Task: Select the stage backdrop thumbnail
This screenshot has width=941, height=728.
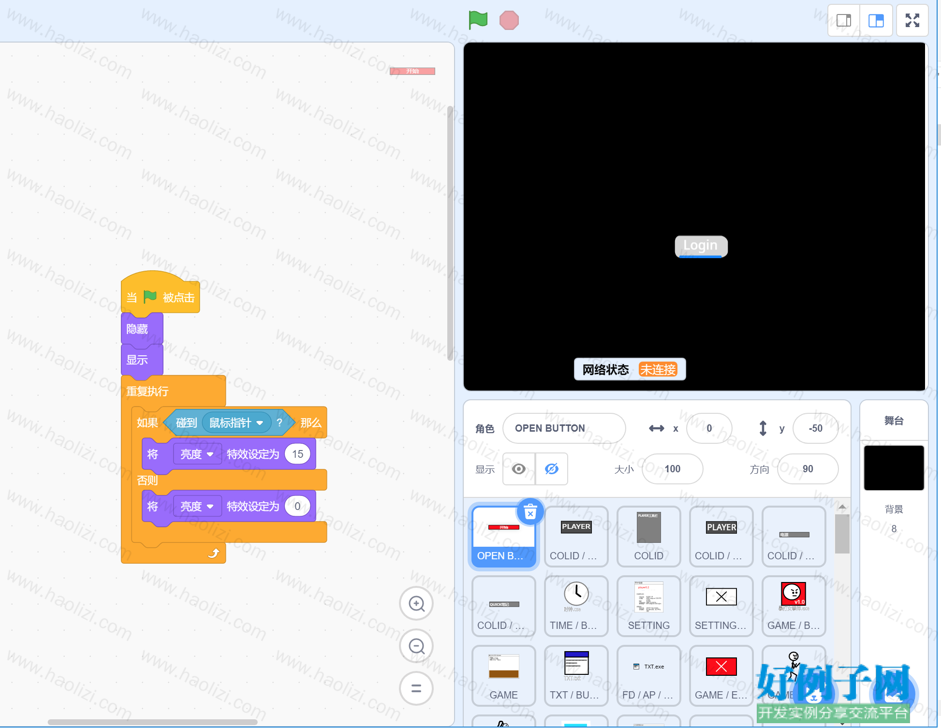Action: pos(894,468)
